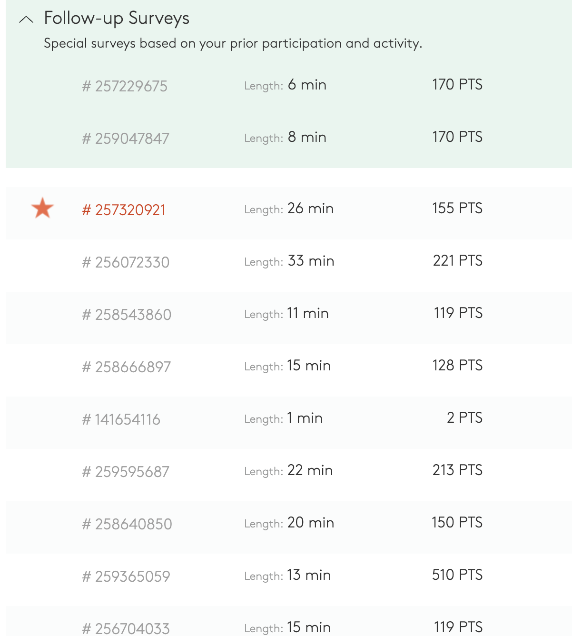Image resolution: width=572 pixels, height=636 pixels.
Task: Click the orange star icon
Action: pos(42,208)
